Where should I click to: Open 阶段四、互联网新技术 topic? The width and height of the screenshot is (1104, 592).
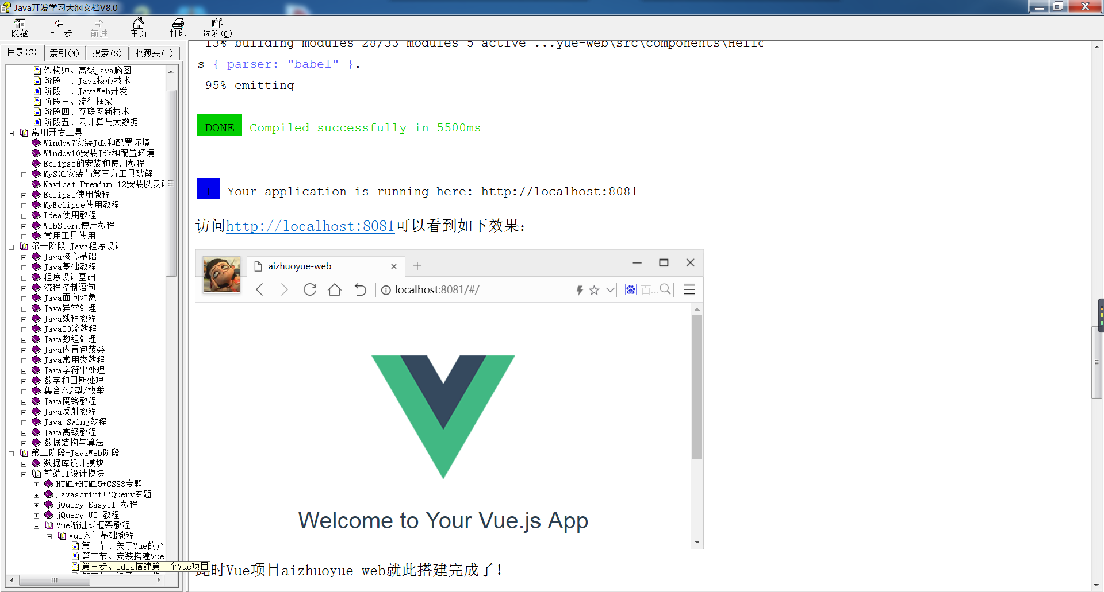pos(87,111)
